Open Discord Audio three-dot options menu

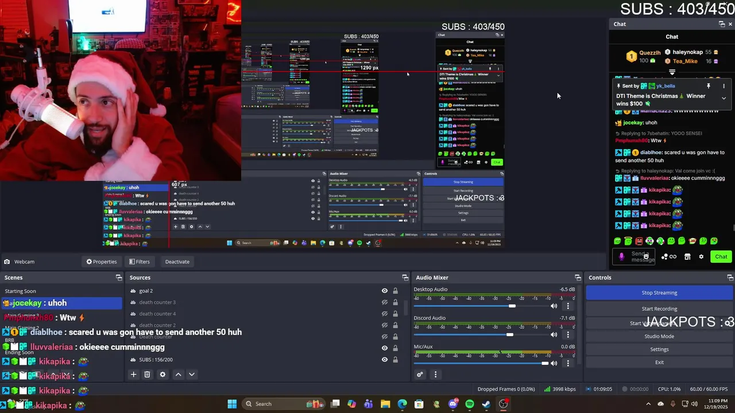pos(568,334)
